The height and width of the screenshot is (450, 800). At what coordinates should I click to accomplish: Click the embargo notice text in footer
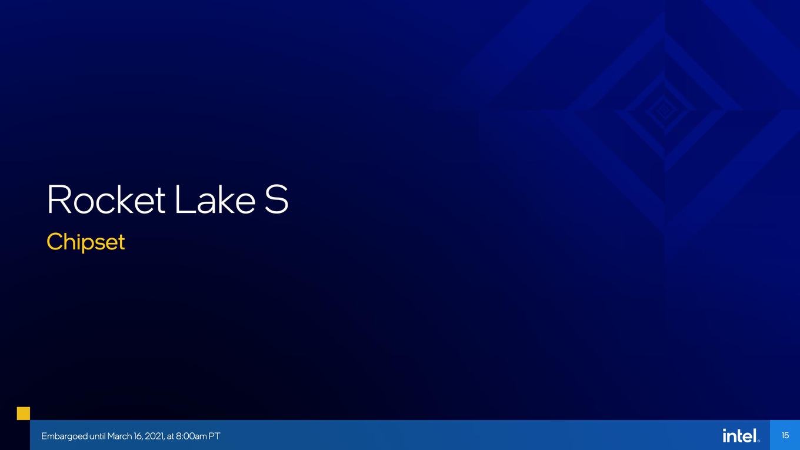tap(131, 436)
